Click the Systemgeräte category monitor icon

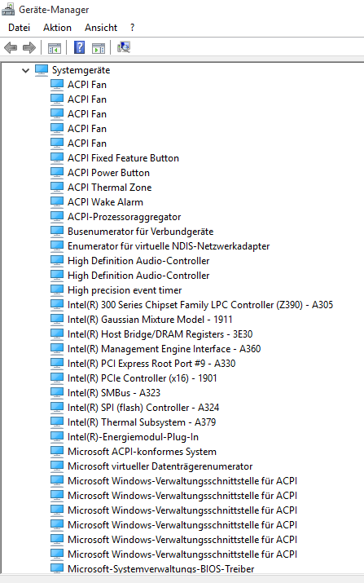coord(42,70)
